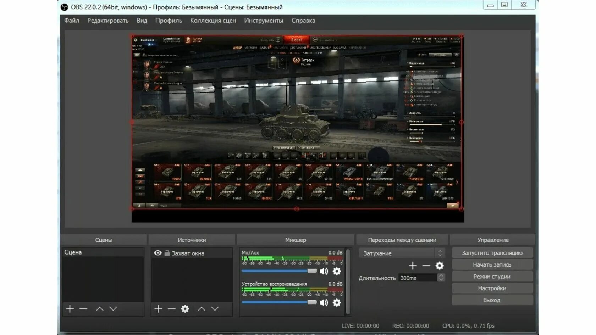Open Настройки button
This screenshot has height=335, width=596.
coord(492,288)
